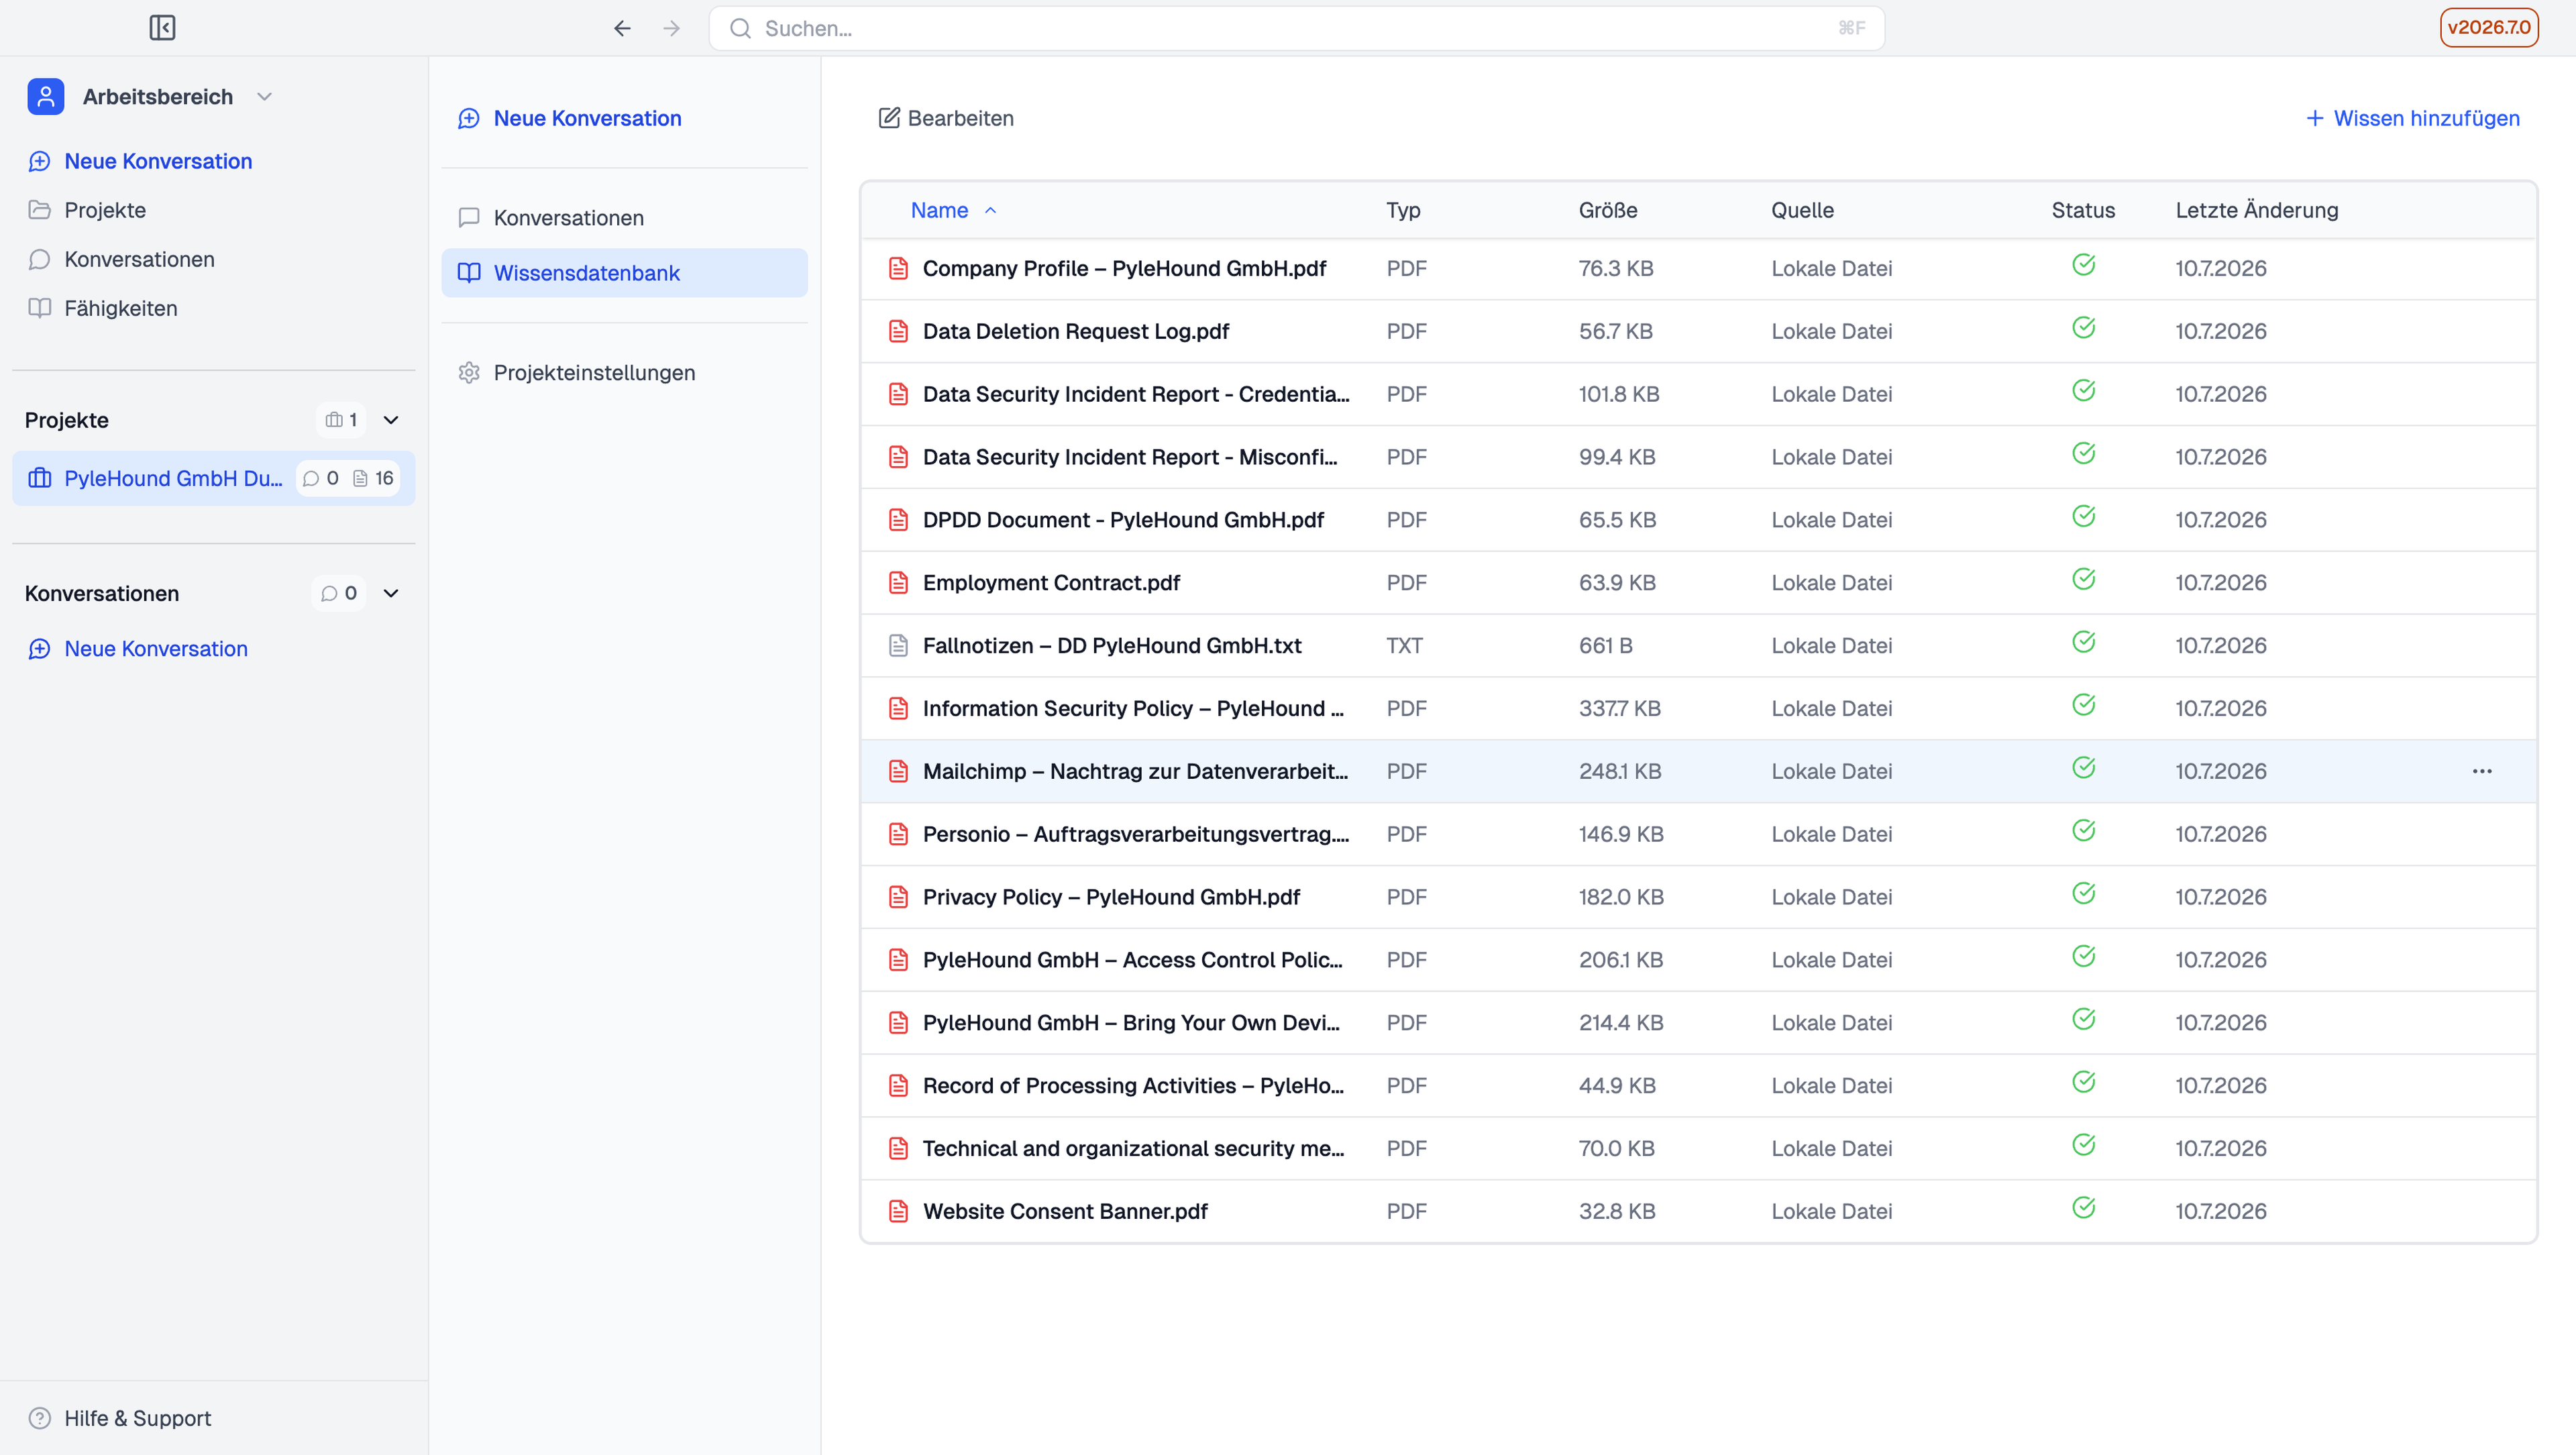This screenshot has width=2576, height=1455.
Task: Click the project document count 16 badge
Action: point(374,478)
